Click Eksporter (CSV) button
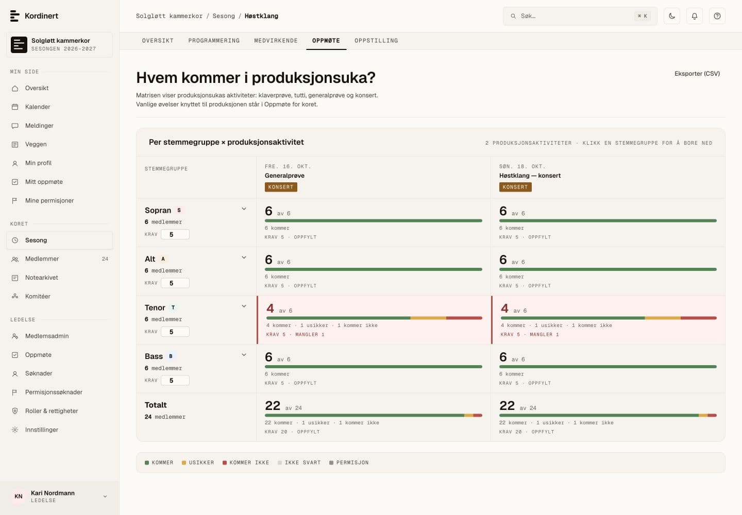The image size is (742, 515). 697,74
